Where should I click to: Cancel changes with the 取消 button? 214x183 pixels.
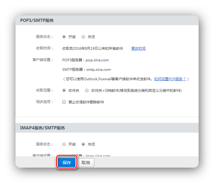click(x=86, y=163)
